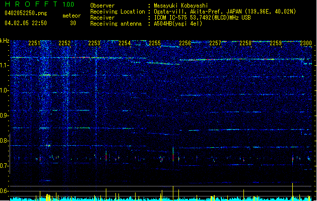Click the Ogata-vill. Akita-Pref. JAPAN location text
This screenshot has width=317, height=201.
(225, 12)
